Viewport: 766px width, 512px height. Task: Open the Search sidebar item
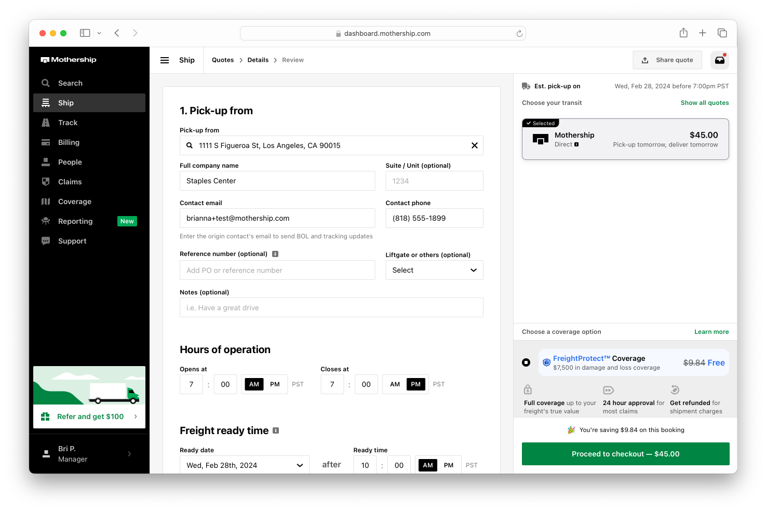89,83
